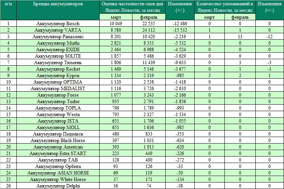Select the 'Аккумулятор Подольск' cell
Screen dimensions: 284x189
tap(58, 134)
